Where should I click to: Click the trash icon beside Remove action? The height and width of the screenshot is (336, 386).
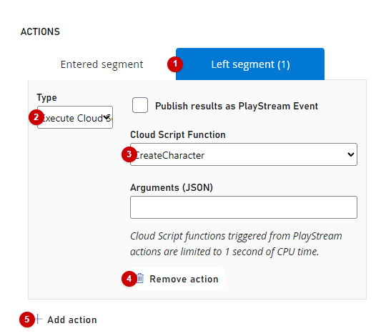click(140, 278)
